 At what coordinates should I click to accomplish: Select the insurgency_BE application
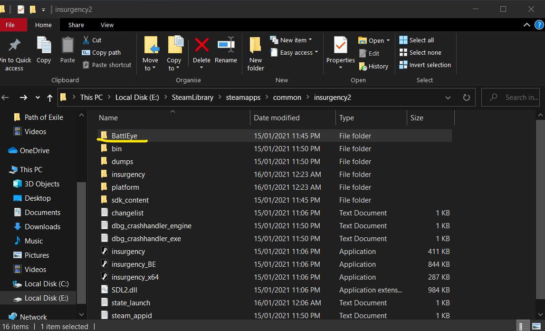click(x=134, y=264)
